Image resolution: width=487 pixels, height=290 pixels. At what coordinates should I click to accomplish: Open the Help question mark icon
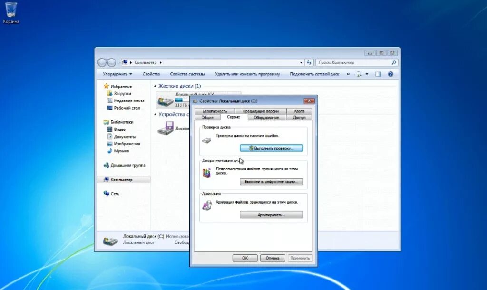(390, 74)
